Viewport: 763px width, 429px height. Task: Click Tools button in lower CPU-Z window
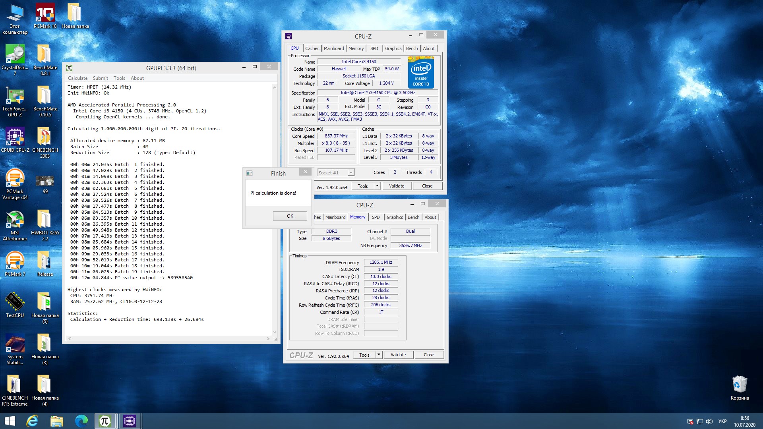pyautogui.click(x=364, y=355)
